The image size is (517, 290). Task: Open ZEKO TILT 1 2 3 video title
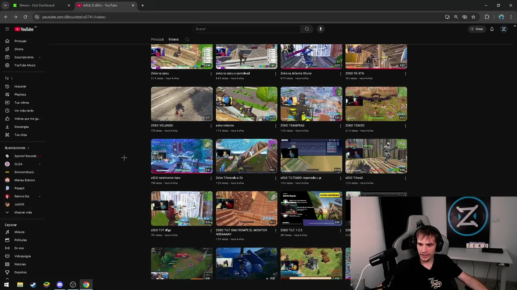291,230
